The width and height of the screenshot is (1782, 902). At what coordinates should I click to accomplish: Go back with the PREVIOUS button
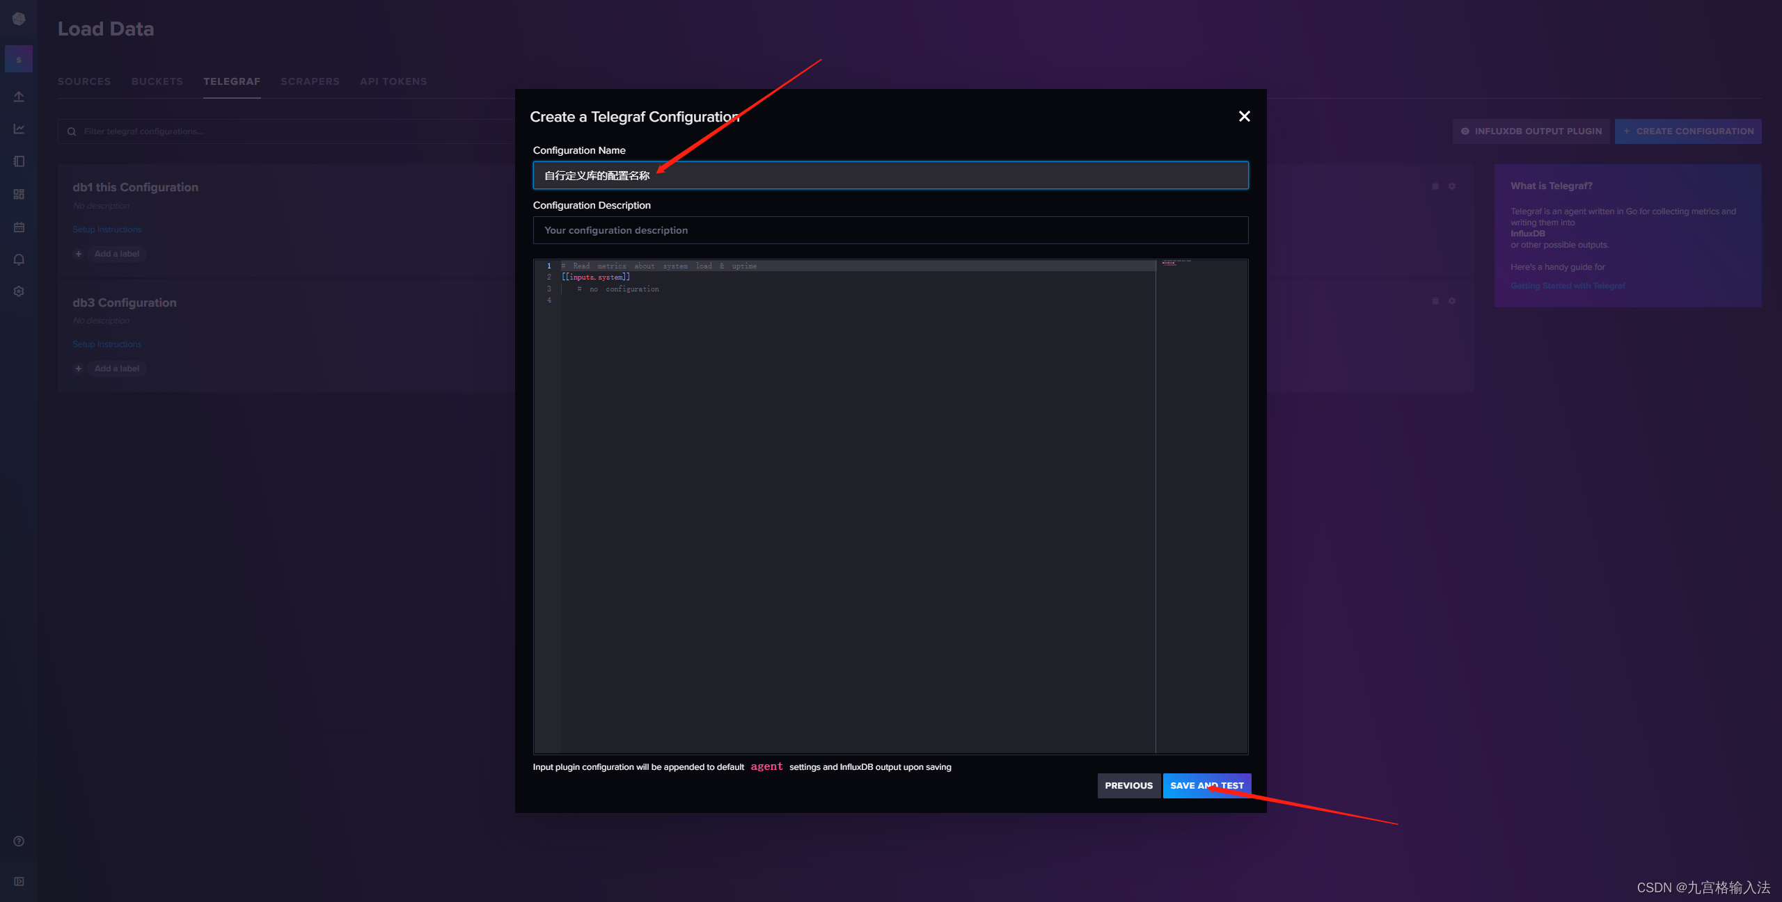[x=1128, y=785]
